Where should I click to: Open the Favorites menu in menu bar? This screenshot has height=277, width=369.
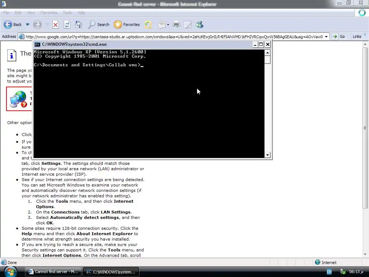pos(49,13)
